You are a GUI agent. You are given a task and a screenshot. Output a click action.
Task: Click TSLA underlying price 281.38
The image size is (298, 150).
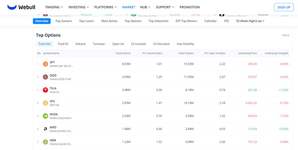click(253, 90)
